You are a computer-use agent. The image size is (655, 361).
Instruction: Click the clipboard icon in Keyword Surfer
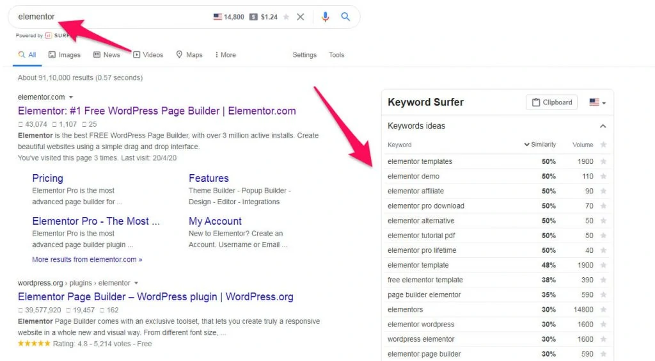pyautogui.click(x=536, y=102)
